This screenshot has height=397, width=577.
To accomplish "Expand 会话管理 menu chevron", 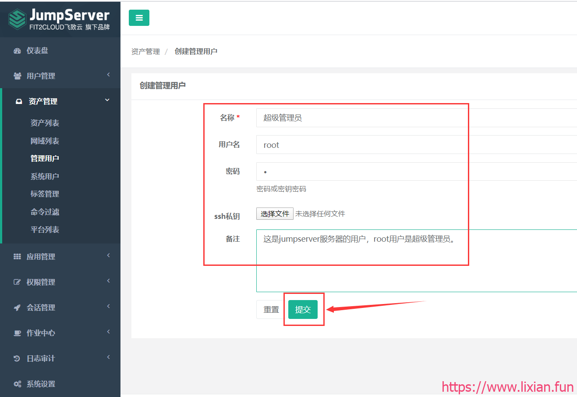I will pyautogui.click(x=108, y=307).
